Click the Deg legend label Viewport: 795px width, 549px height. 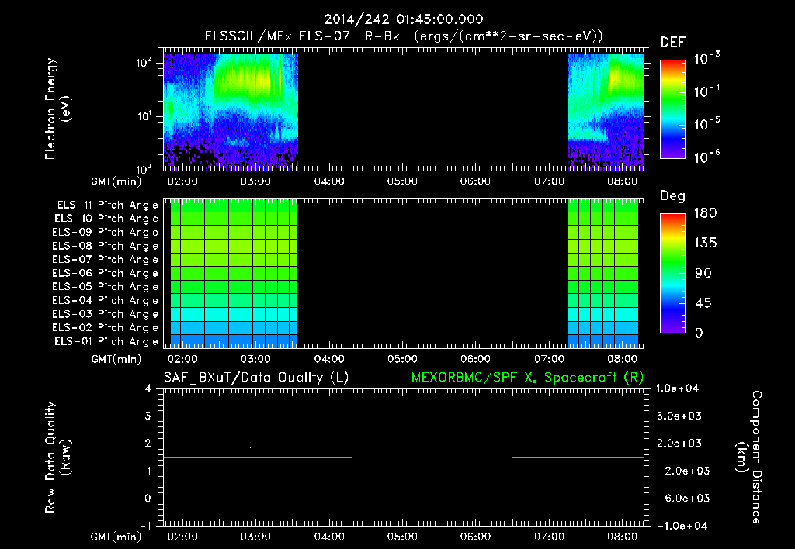coord(673,196)
